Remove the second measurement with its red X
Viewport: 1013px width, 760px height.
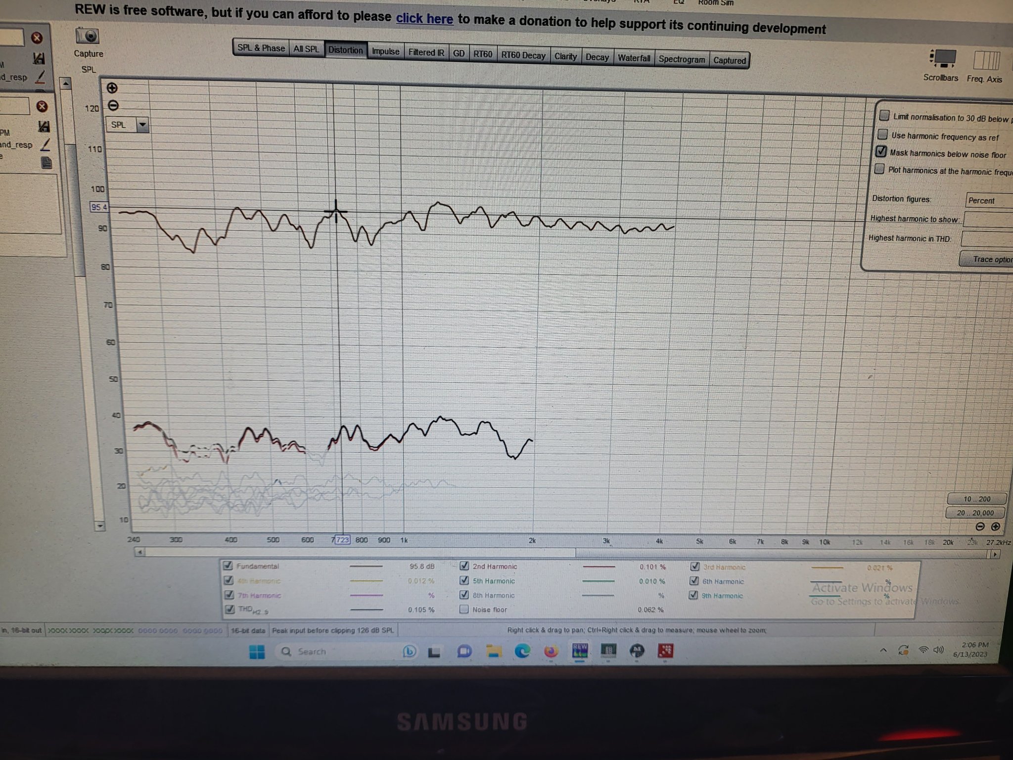coord(42,106)
